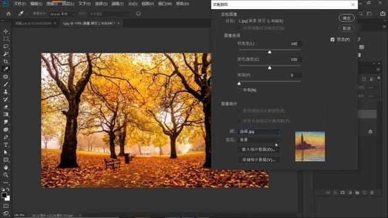Select the Move tool
The height and width of the screenshot is (218, 388).
click(6, 31)
